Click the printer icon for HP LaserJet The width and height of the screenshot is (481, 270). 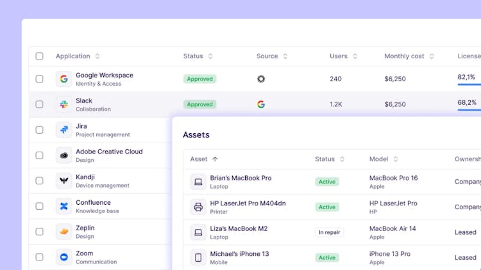click(x=198, y=207)
